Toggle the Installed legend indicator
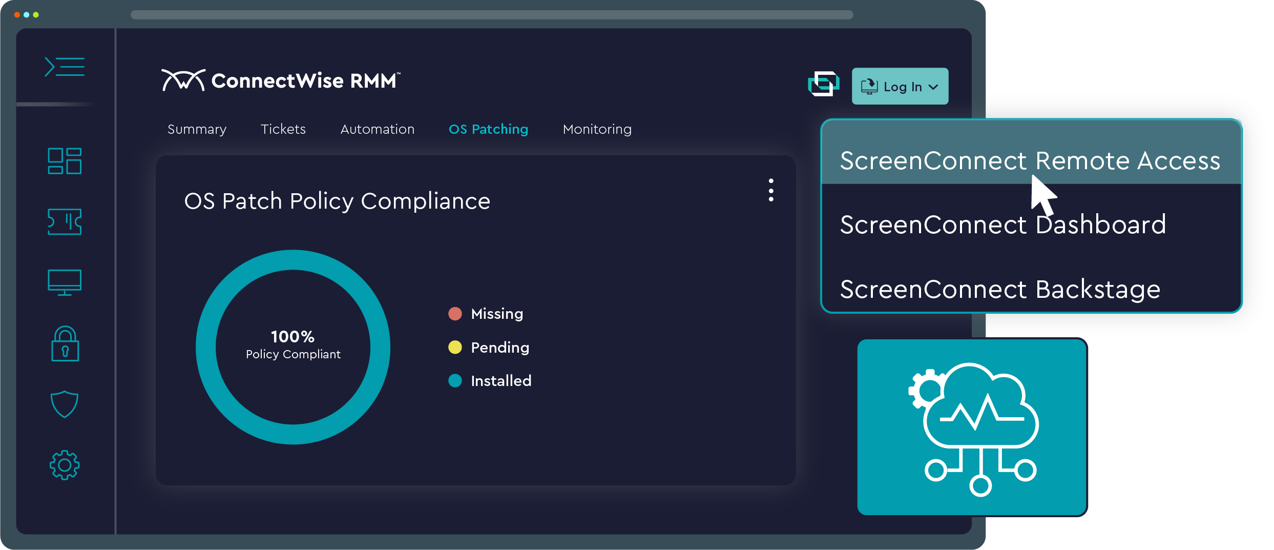The width and height of the screenshot is (1274, 550). (455, 381)
